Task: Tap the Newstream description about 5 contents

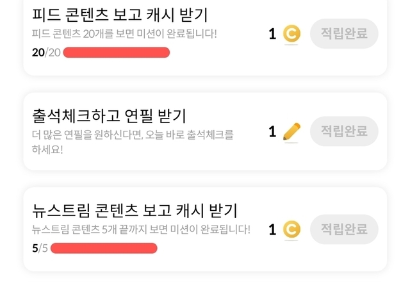Action: click(141, 229)
